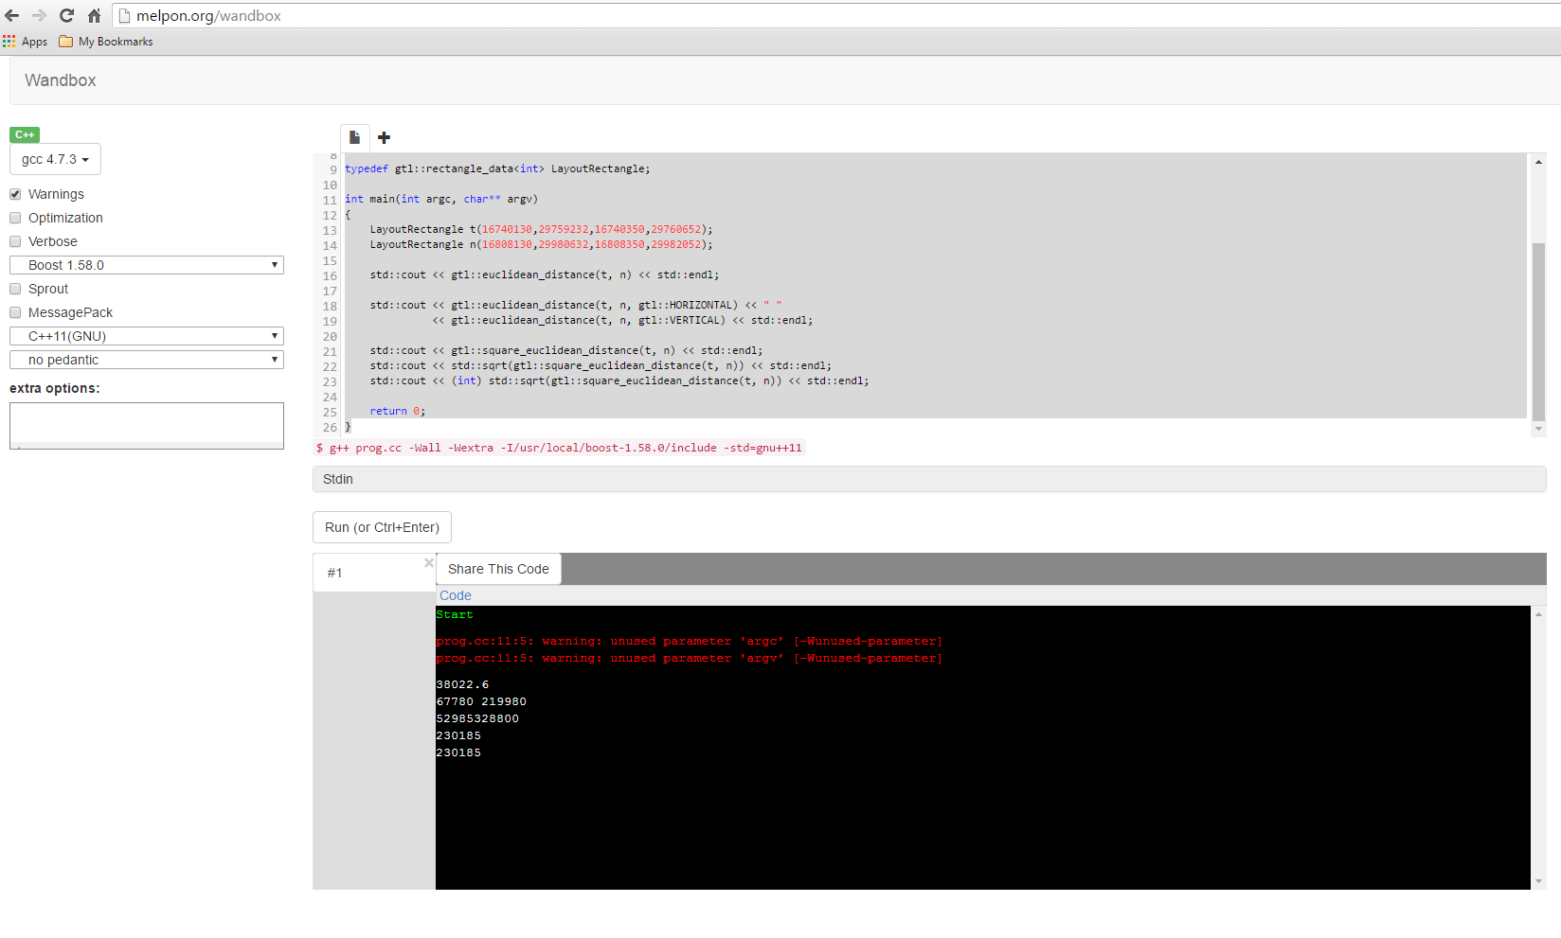Open the C++11(GNU) standard dropdown

pyautogui.click(x=147, y=336)
